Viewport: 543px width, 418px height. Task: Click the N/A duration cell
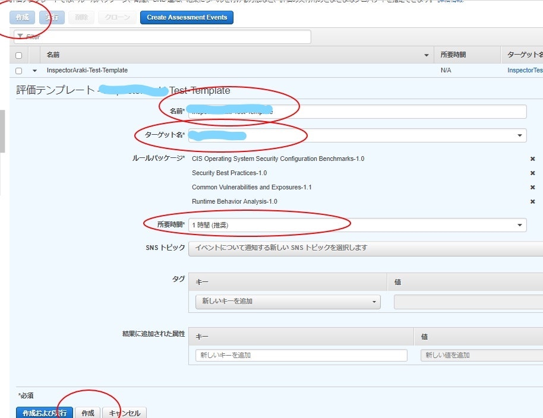[x=446, y=70]
